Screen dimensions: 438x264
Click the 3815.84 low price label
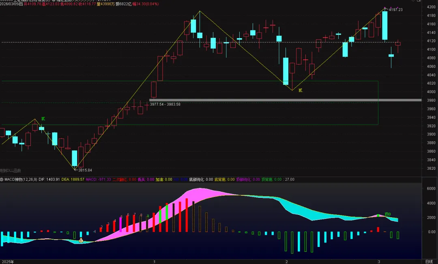tap(85, 170)
